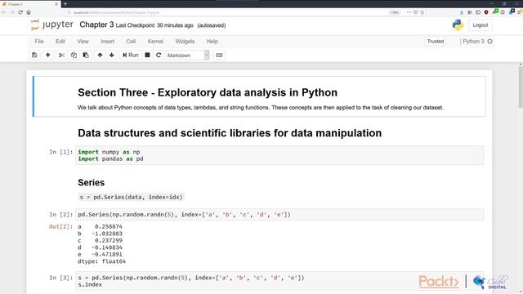Click the Jupyter logo
This screenshot has height=294, width=523.
(52, 24)
